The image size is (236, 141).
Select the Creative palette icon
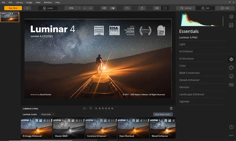pos(231,68)
